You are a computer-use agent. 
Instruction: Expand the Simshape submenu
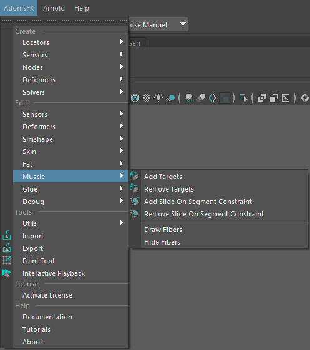click(70, 139)
